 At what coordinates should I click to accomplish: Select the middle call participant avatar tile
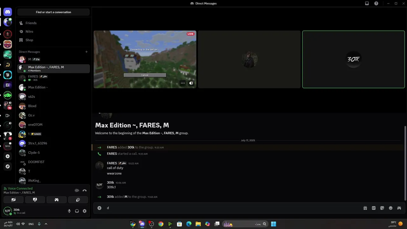coord(249,59)
